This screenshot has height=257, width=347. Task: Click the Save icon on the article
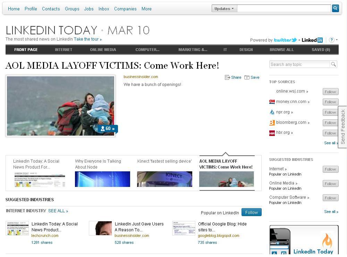[x=247, y=77]
